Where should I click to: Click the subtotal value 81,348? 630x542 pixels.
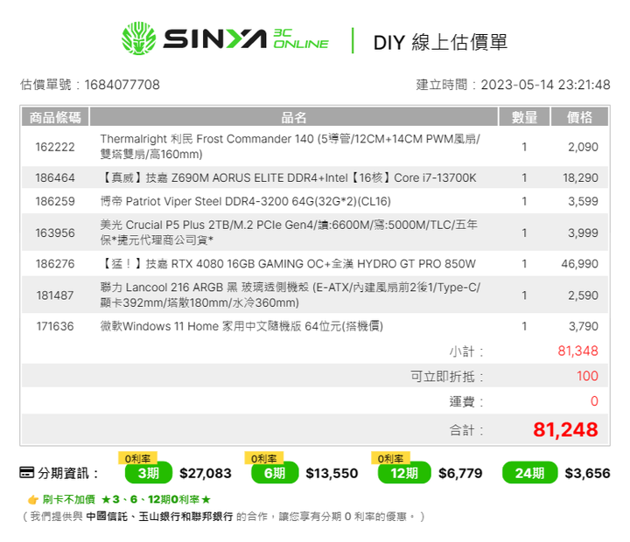click(577, 351)
